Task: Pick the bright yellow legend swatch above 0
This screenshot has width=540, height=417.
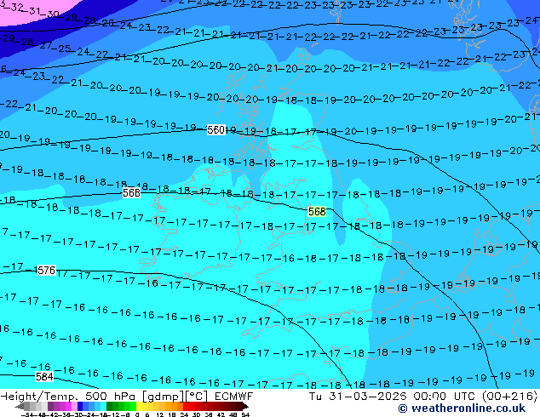Action: click(139, 406)
